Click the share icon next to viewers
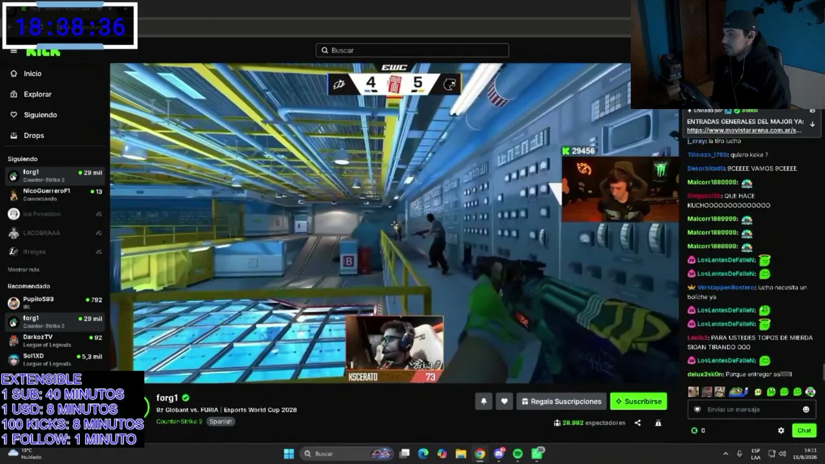The image size is (825, 464). [x=637, y=423]
